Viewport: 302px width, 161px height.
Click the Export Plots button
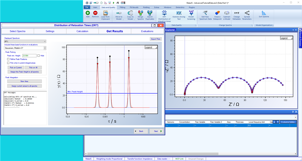(x=156, y=39)
